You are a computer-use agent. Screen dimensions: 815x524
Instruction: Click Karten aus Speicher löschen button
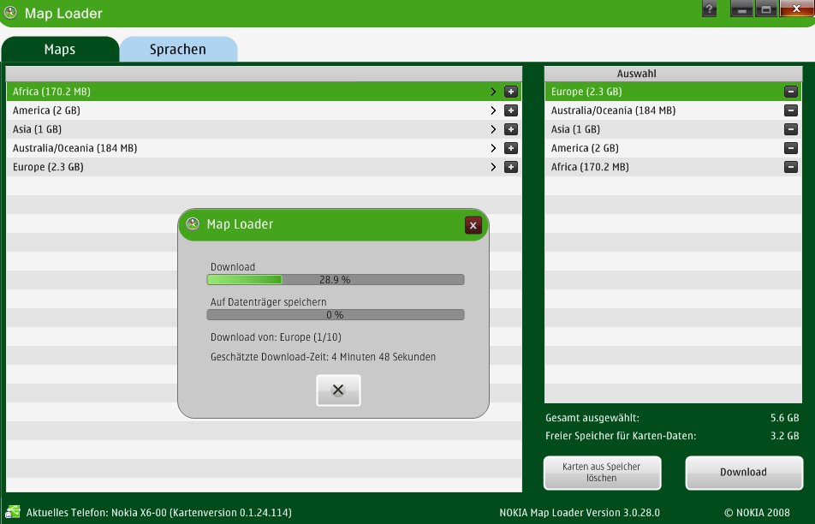click(x=602, y=473)
